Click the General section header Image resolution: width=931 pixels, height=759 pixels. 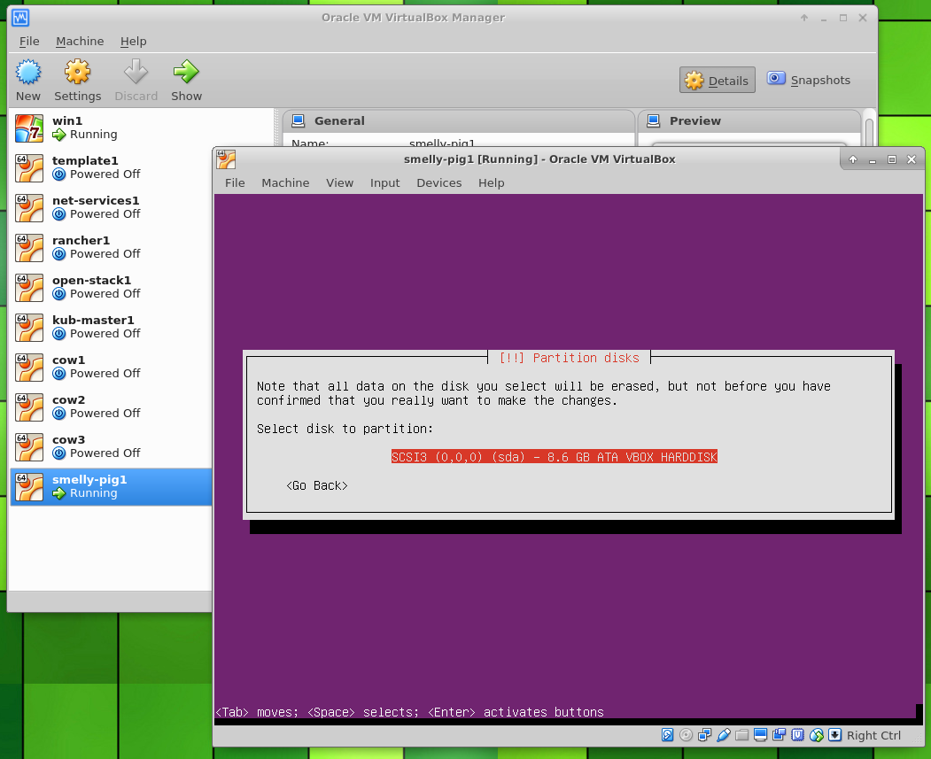point(458,121)
